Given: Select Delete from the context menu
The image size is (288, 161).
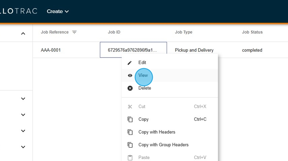Looking at the screenshot, I should coord(145,88).
